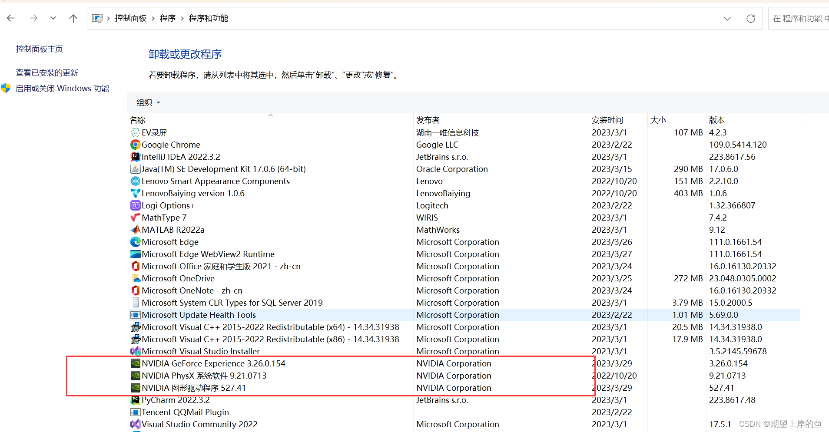Click the Control Panel icon in address bar
This screenshot has width=829, height=432.
(x=97, y=18)
